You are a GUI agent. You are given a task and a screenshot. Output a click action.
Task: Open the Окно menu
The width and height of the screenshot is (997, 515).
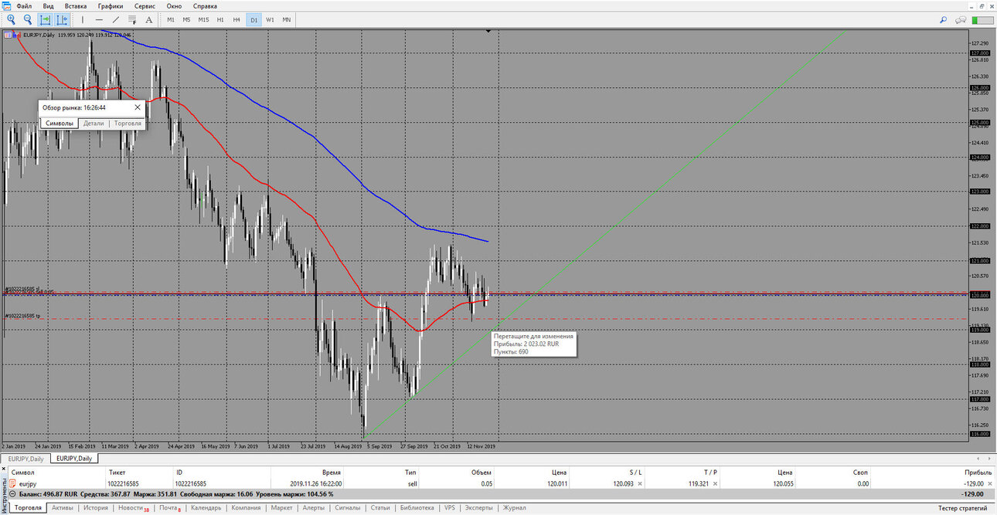(174, 5)
